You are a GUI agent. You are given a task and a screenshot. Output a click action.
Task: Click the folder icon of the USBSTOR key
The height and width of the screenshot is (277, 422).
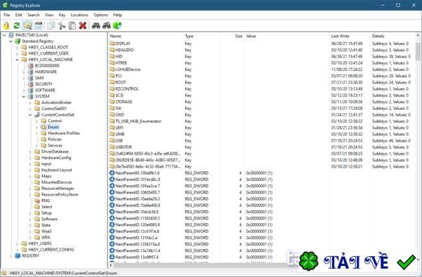click(x=112, y=147)
